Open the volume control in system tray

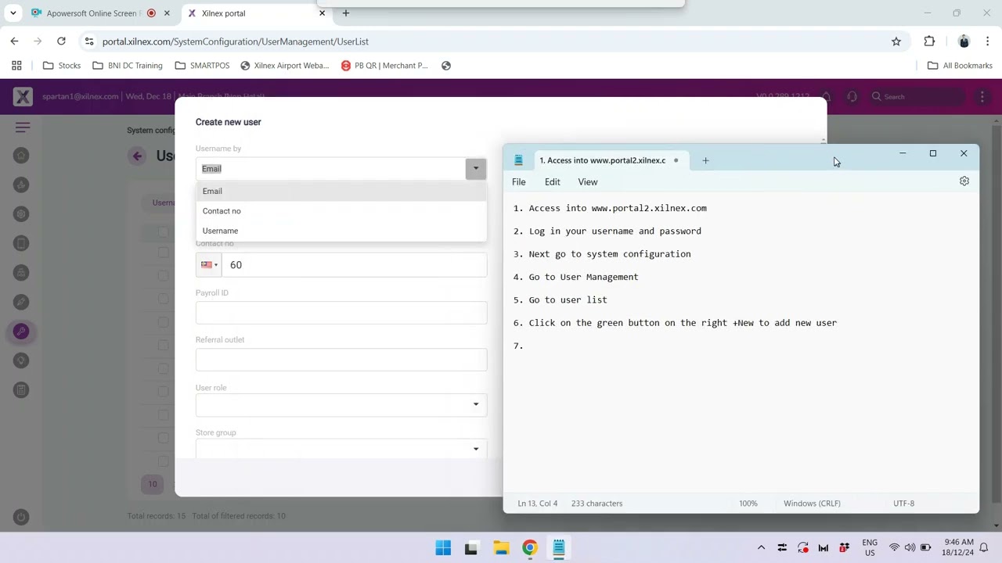(x=910, y=548)
